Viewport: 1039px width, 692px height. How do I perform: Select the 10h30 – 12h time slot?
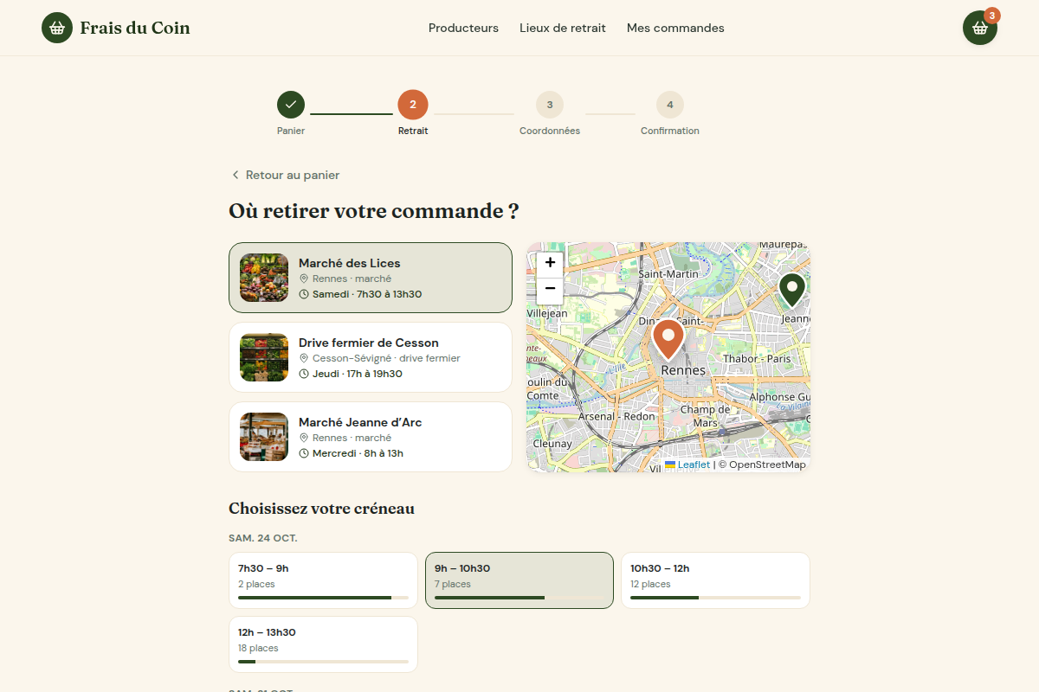point(715,580)
